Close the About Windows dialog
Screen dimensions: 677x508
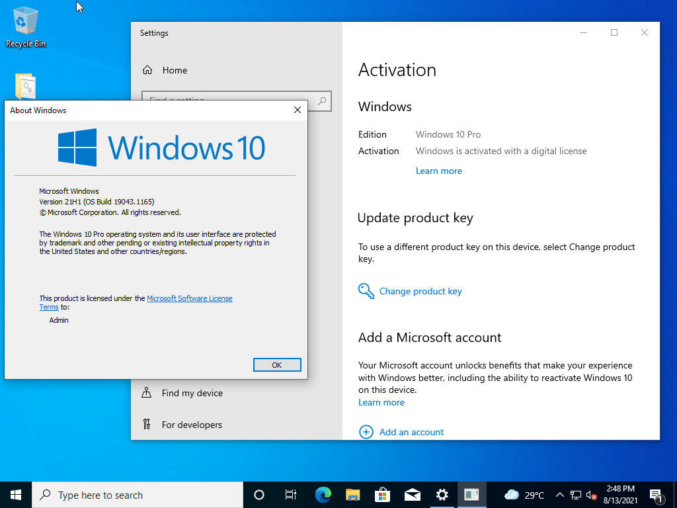(297, 110)
